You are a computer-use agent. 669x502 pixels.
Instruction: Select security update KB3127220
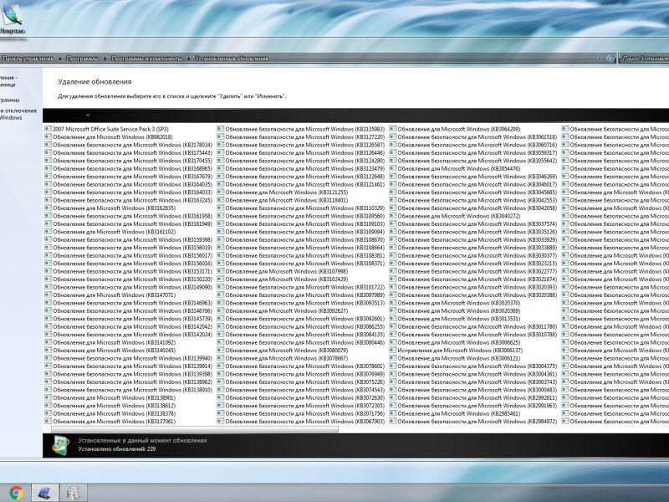click(301, 136)
